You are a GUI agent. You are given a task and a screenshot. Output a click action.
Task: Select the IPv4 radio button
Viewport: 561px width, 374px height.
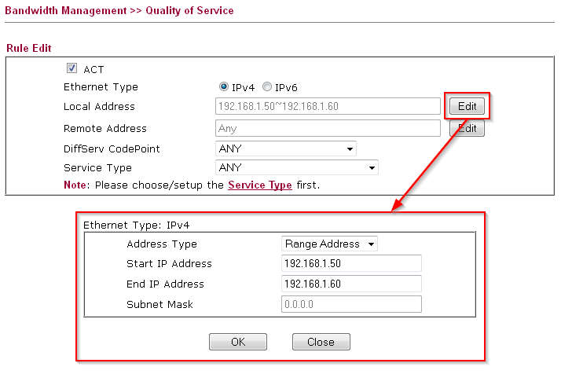coord(224,86)
